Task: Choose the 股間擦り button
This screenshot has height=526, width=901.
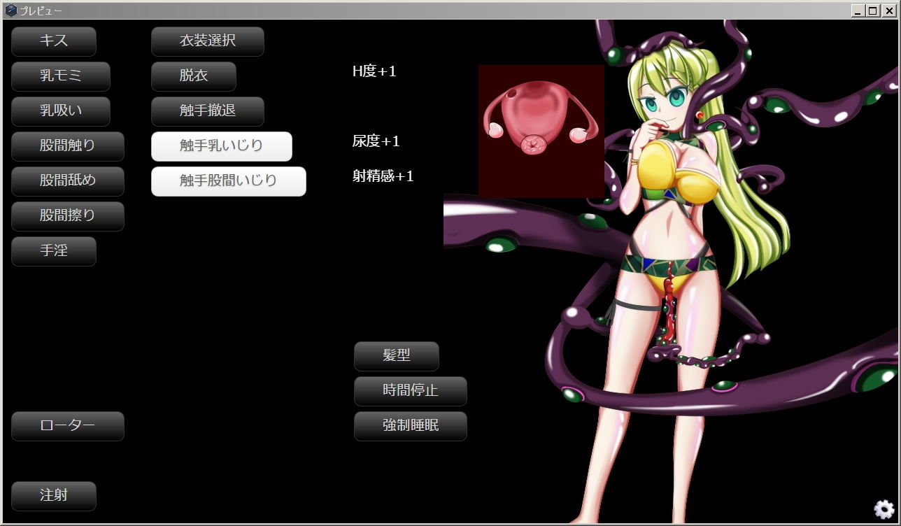Action: [x=68, y=216]
